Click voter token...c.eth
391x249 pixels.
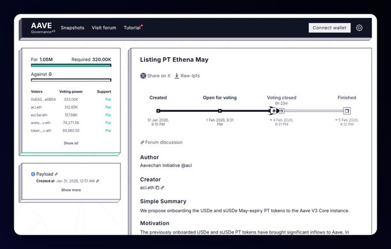[x=41, y=130]
